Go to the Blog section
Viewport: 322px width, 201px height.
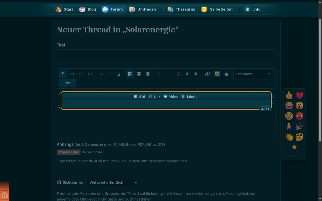click(x=88, y=9)
